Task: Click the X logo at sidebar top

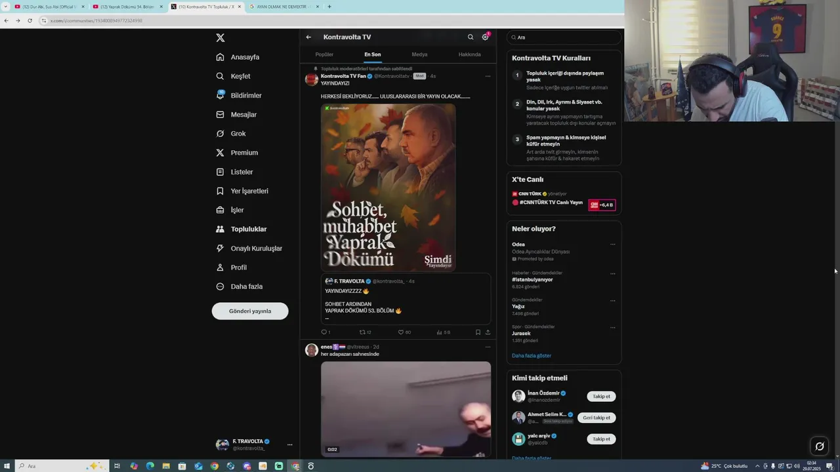Action: [220, 38]
